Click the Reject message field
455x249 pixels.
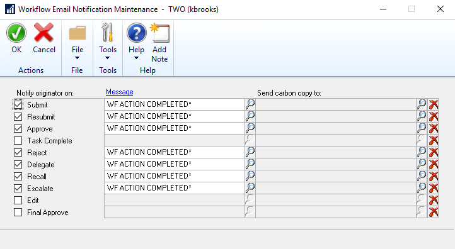[x=175, y=152]
